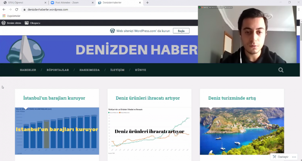This screenshot has width=302, height=161.
Task: Click the Deniz turizminde artış coastal thumbnail
Action: [242, 131]
